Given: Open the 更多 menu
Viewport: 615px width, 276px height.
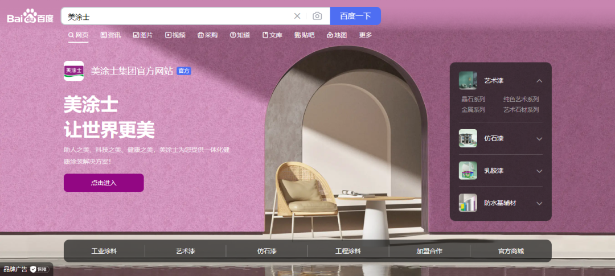Looking at the screenshot, I should (x=366, y=35).
